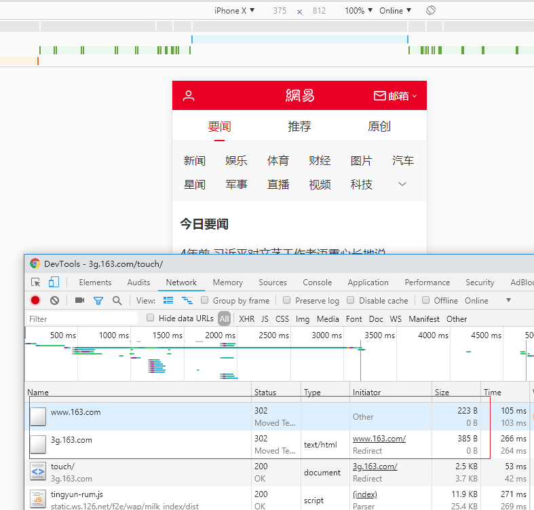The height and width of the screenshot is (510, 534).
Task: Check the Preserve log option
Action: (287, 300)
